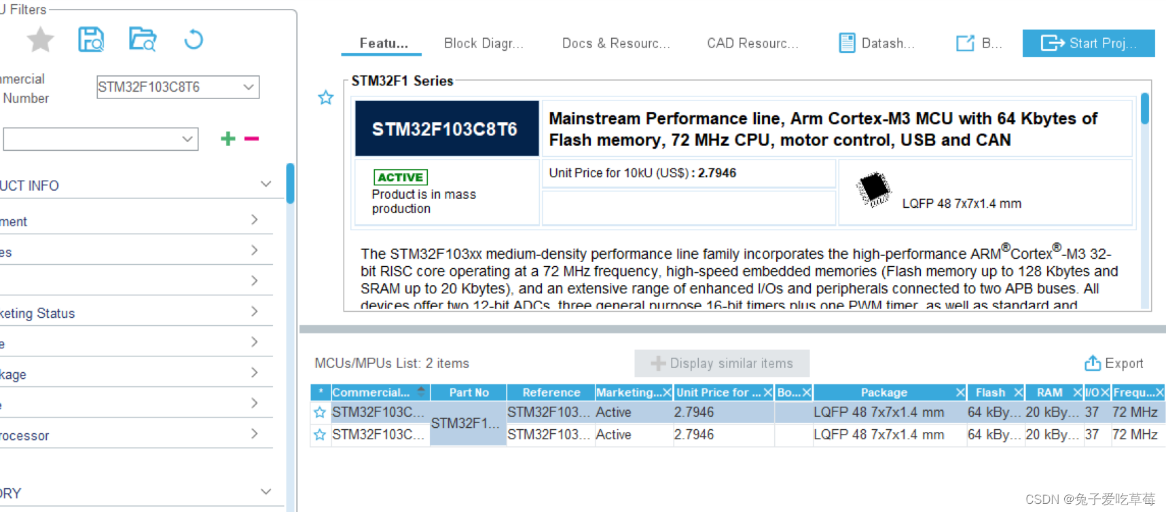Image resolution: width=1166 pixels, height=512 pixels.
Task: Click the reset filters refresh icon
Action: click(194, 39)
